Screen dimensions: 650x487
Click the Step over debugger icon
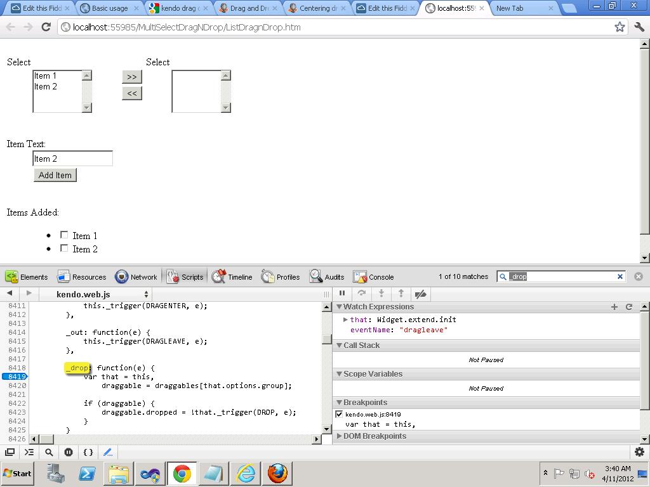pyautogui.click(x=361, y=294)
